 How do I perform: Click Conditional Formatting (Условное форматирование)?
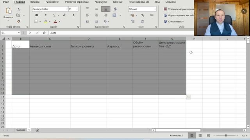[179, 9]
